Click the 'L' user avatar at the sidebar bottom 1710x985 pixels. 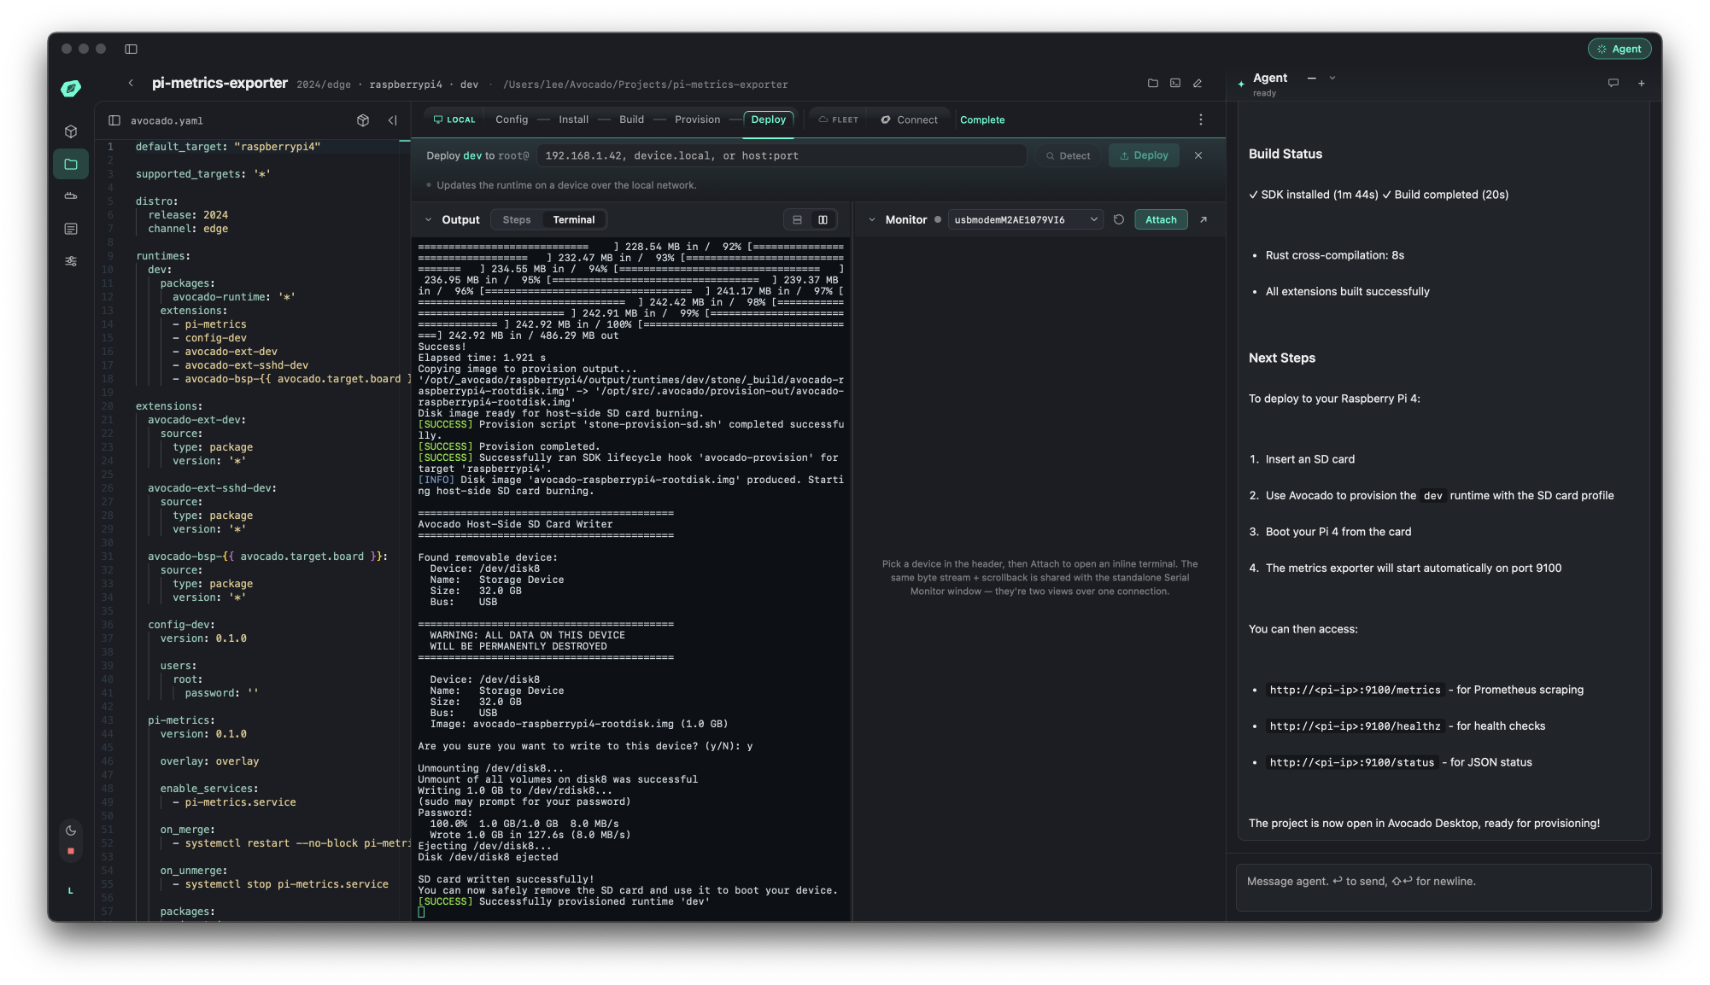[x=71, y=891]
